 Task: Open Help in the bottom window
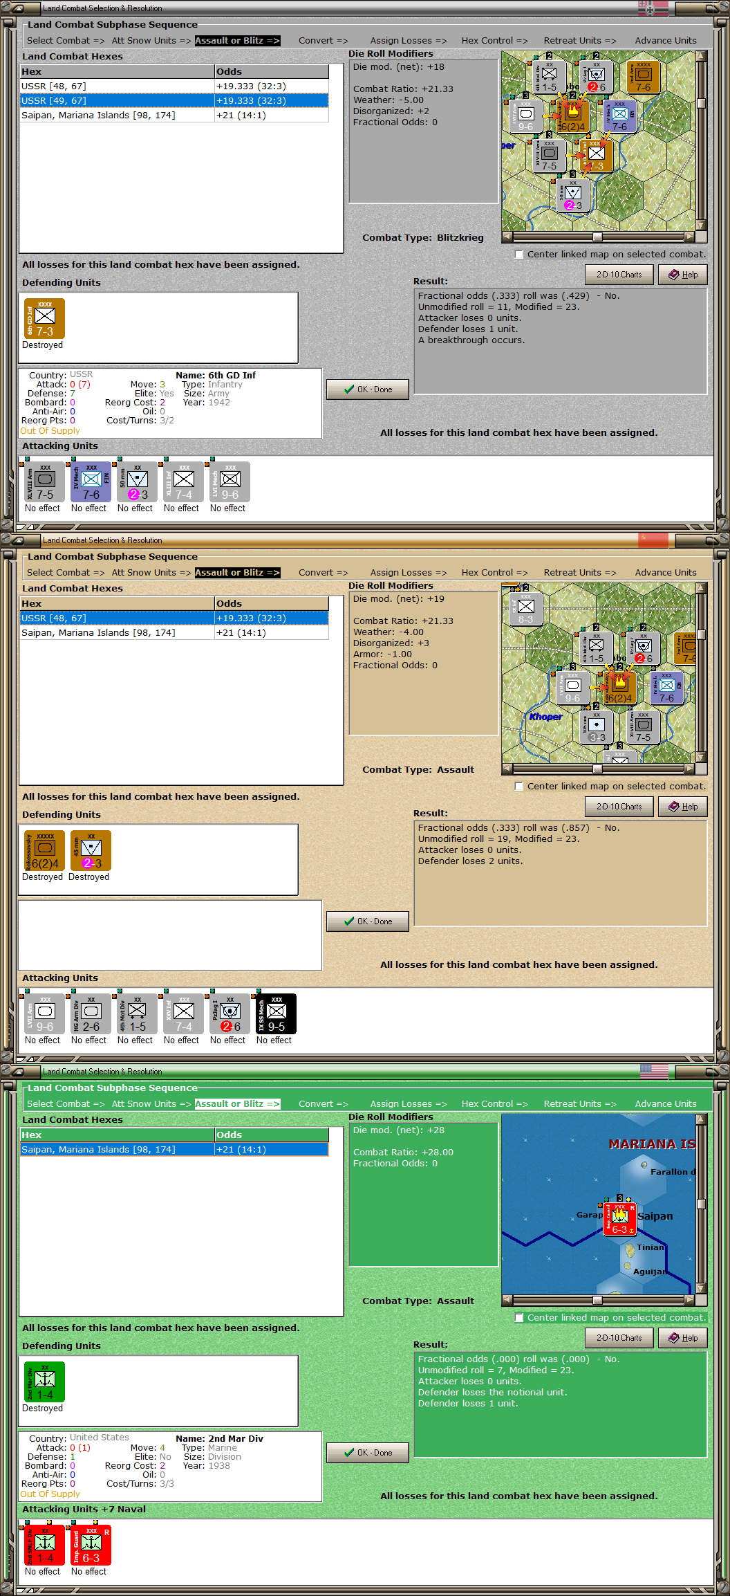pos(683,1338)
